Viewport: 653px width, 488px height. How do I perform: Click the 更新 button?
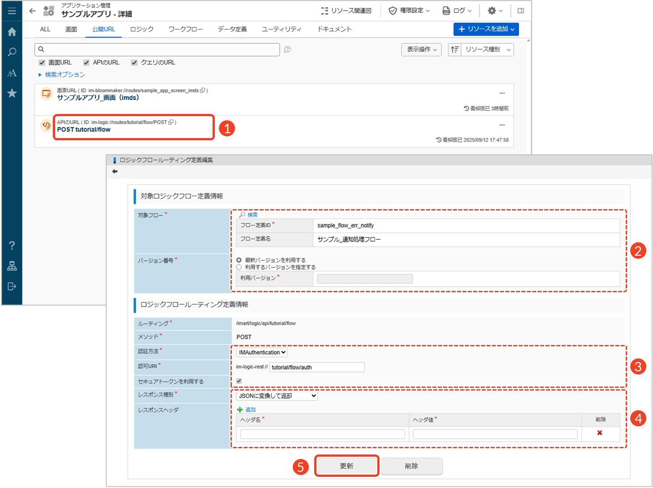346,466
